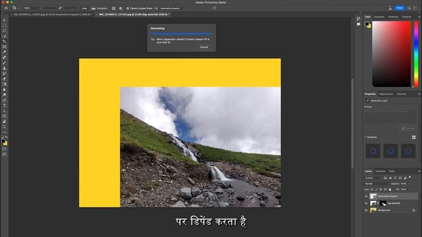
Task: Click the Clear button in options bar
Action: pos(84,9)
